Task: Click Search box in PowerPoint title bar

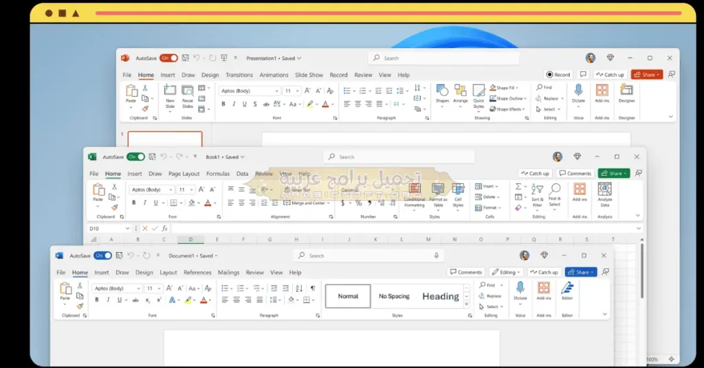Action: coord(444,58)
